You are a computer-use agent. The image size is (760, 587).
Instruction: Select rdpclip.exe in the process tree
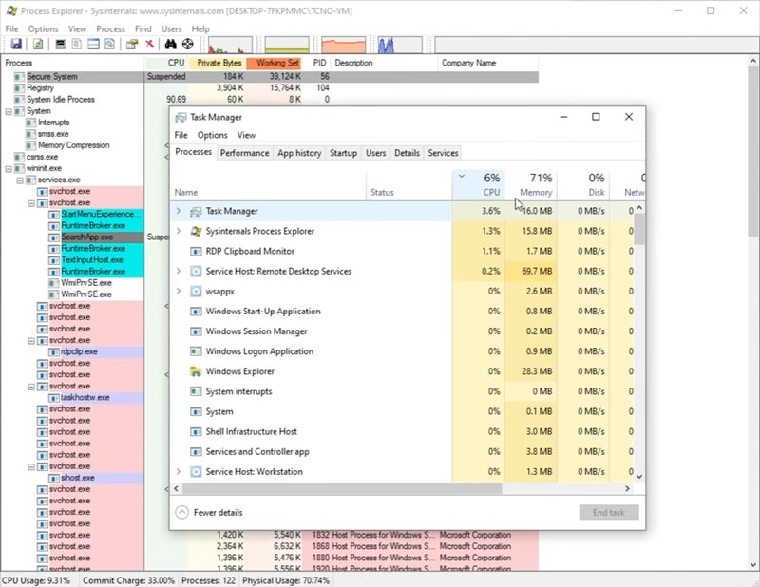tap(79, 351)
